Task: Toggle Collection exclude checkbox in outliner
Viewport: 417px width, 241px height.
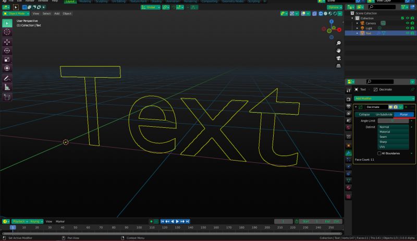Action: 402,18
